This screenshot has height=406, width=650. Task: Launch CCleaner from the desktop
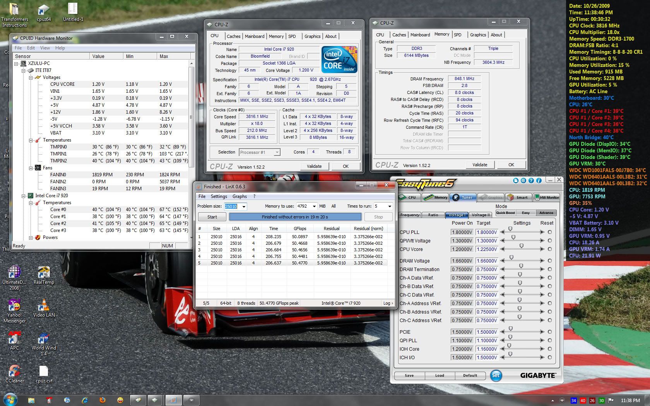pos(14,374)
